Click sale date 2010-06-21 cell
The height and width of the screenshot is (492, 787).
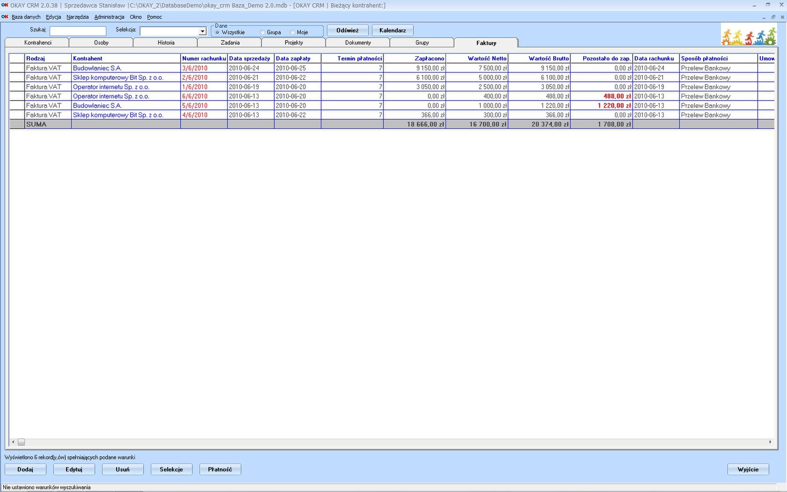point(251,77)
